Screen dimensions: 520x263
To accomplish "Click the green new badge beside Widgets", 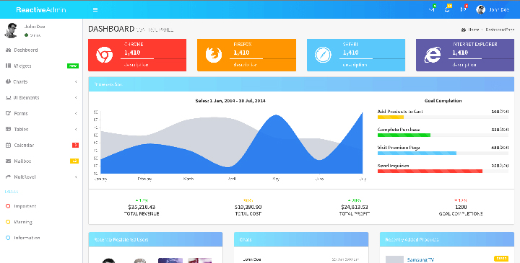I will coord(73,66).
